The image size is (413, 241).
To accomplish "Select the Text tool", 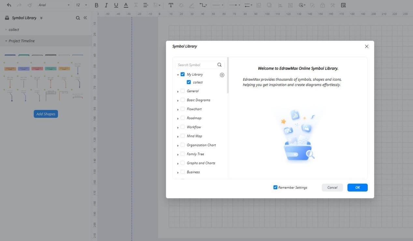I will [x=171, y=5].
